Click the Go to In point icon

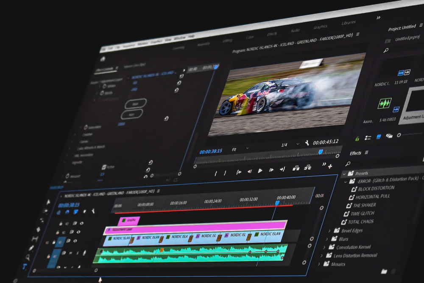point(239,172)
